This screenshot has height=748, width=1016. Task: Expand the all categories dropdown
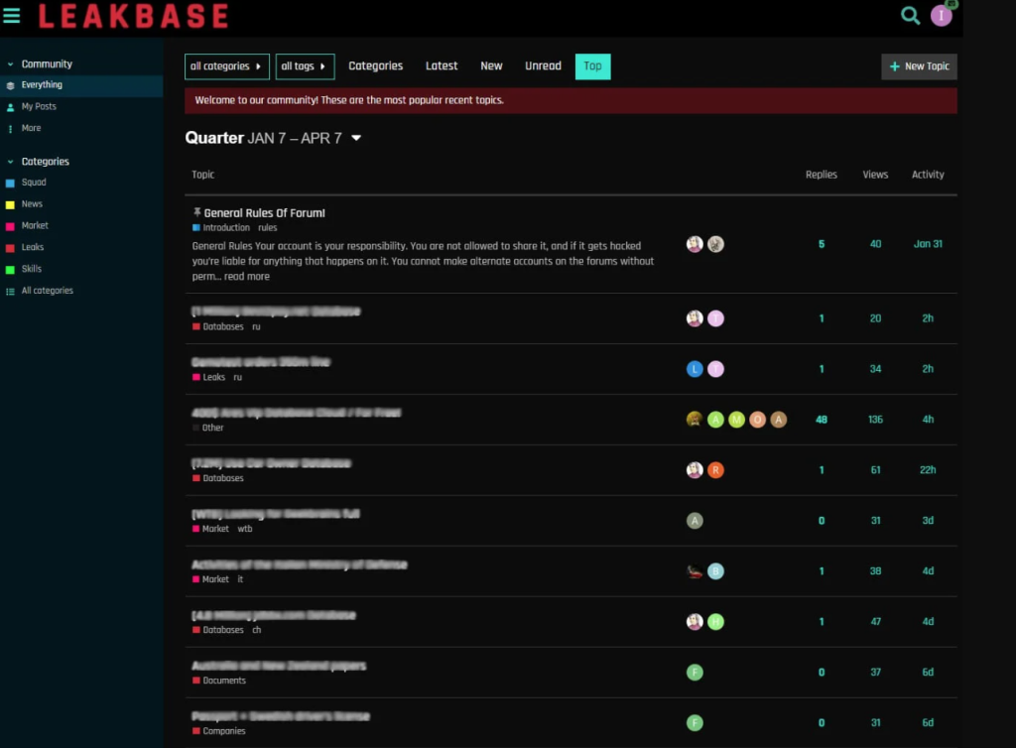[227, 66]
